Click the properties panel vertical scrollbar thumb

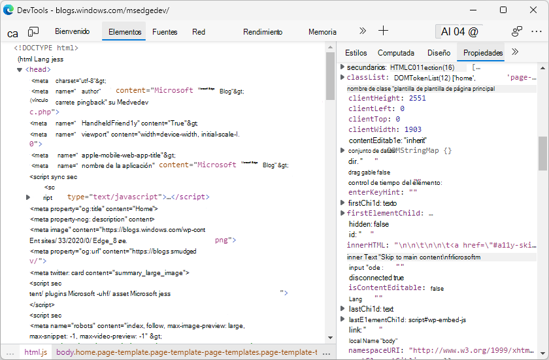542,153
